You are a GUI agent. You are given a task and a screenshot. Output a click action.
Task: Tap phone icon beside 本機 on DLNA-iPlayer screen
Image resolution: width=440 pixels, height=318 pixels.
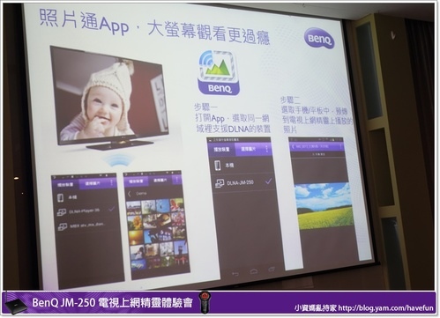[x=60, y=198]
